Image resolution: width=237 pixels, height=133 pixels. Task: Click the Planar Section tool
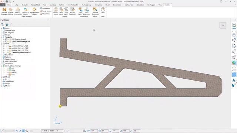[46, 11]
